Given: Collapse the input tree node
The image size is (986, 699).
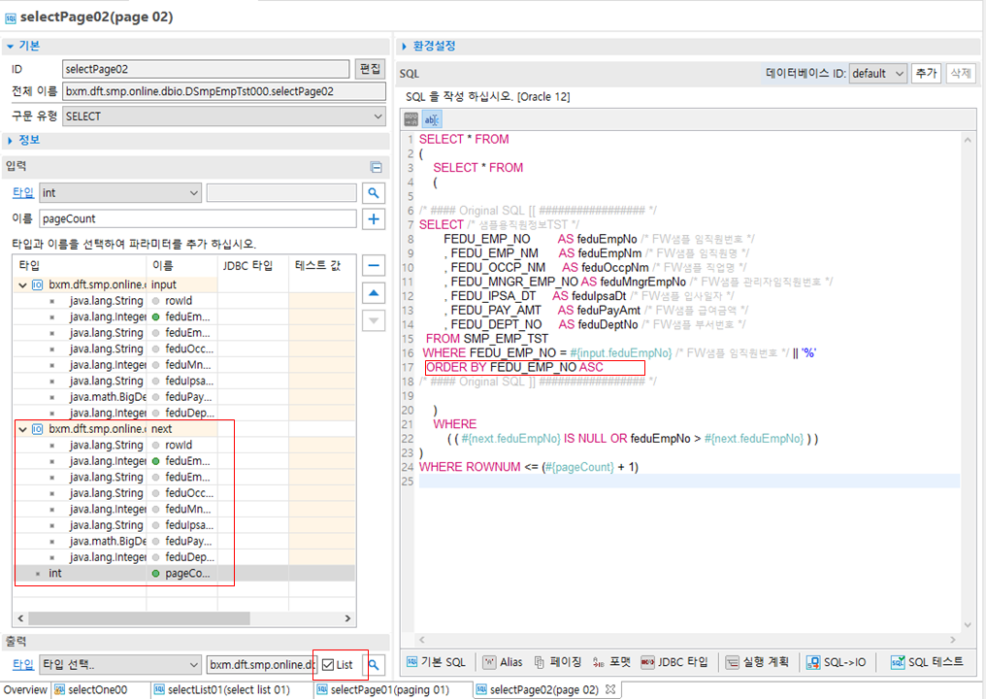Looking at the screenshot, I should (x=22, y=285).
